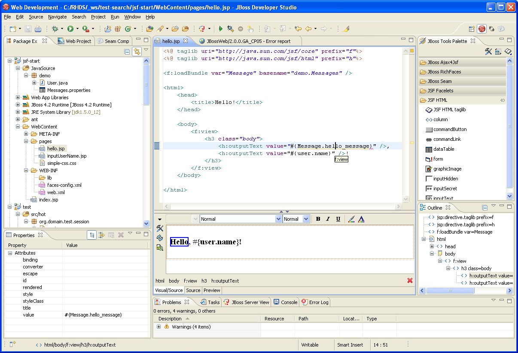This screenshot has width=518, height=353.
Task: Switch to the Console tab
Action: pos(289,302)
